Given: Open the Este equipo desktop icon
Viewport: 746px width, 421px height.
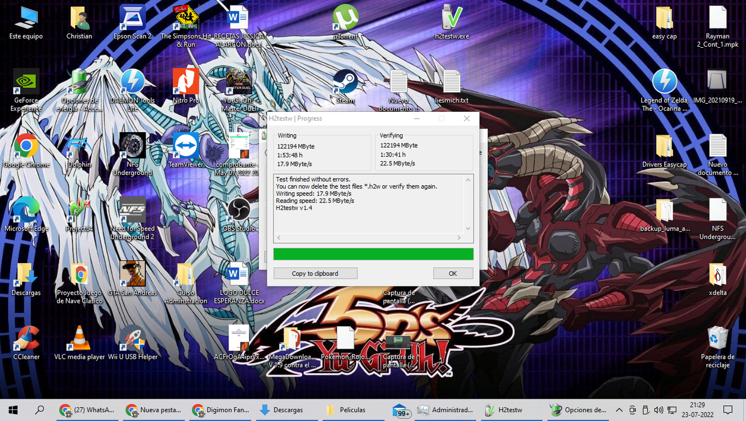Looking at the screenshot, I should coord(26,23).
